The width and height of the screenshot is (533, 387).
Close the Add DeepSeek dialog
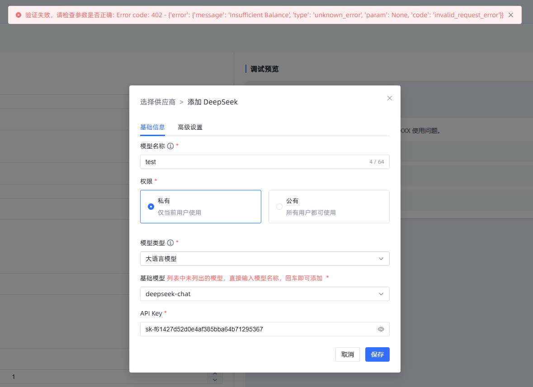tap(390, 98)
